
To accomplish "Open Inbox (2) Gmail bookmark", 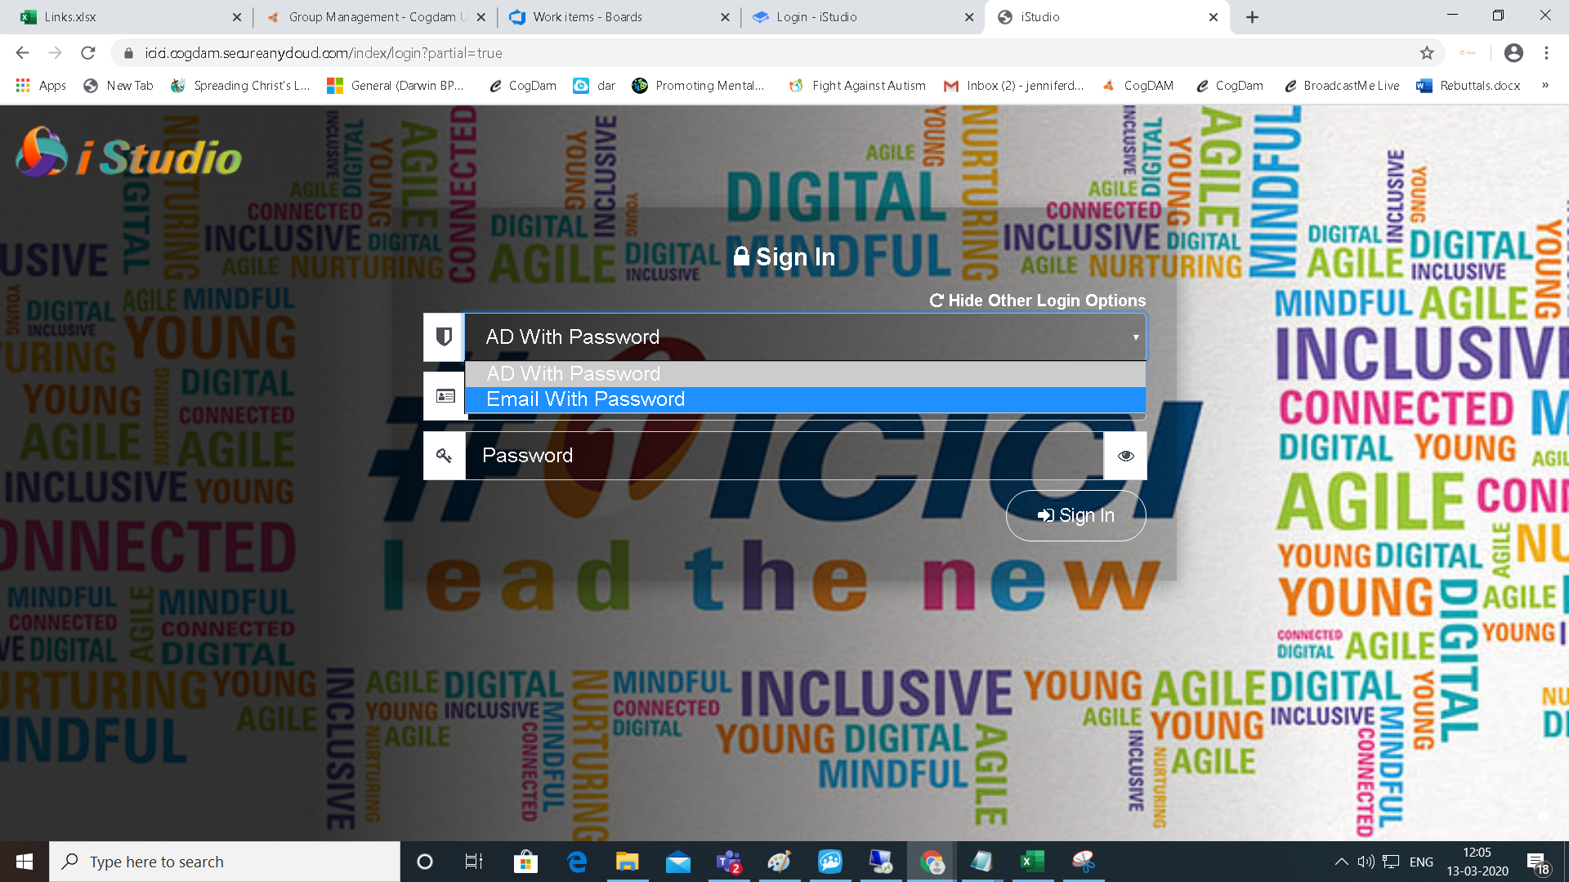I will [1013, 86].
